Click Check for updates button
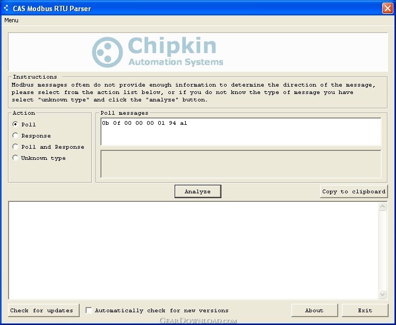This screenshot has height=325, width=396. (44, 310)
